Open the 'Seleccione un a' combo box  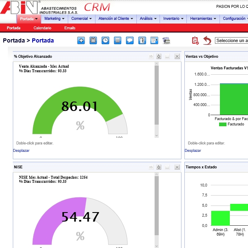pos(231,40)
